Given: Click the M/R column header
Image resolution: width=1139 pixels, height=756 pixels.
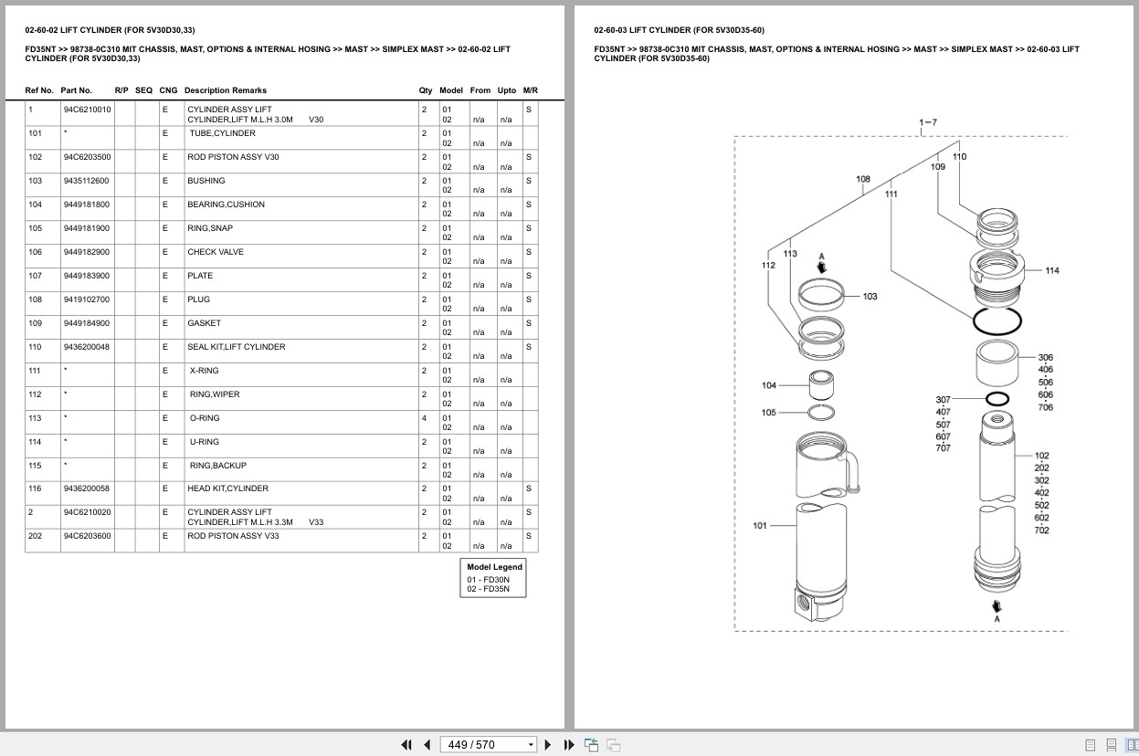Looking at the screenshot, I should point(531,90).
